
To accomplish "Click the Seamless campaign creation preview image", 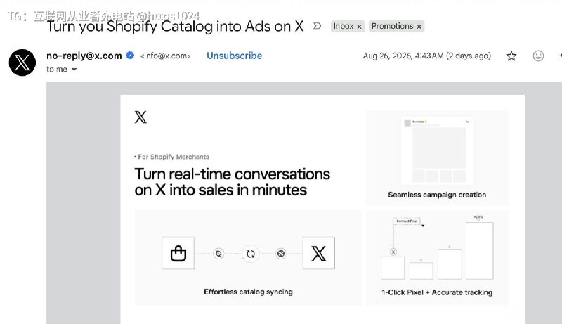I will pos(437,150).
